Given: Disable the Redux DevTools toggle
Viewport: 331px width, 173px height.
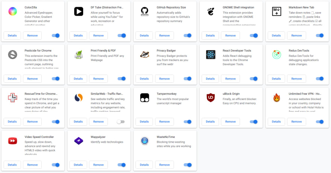Looking at the screenshot, I should pos(320,79).
